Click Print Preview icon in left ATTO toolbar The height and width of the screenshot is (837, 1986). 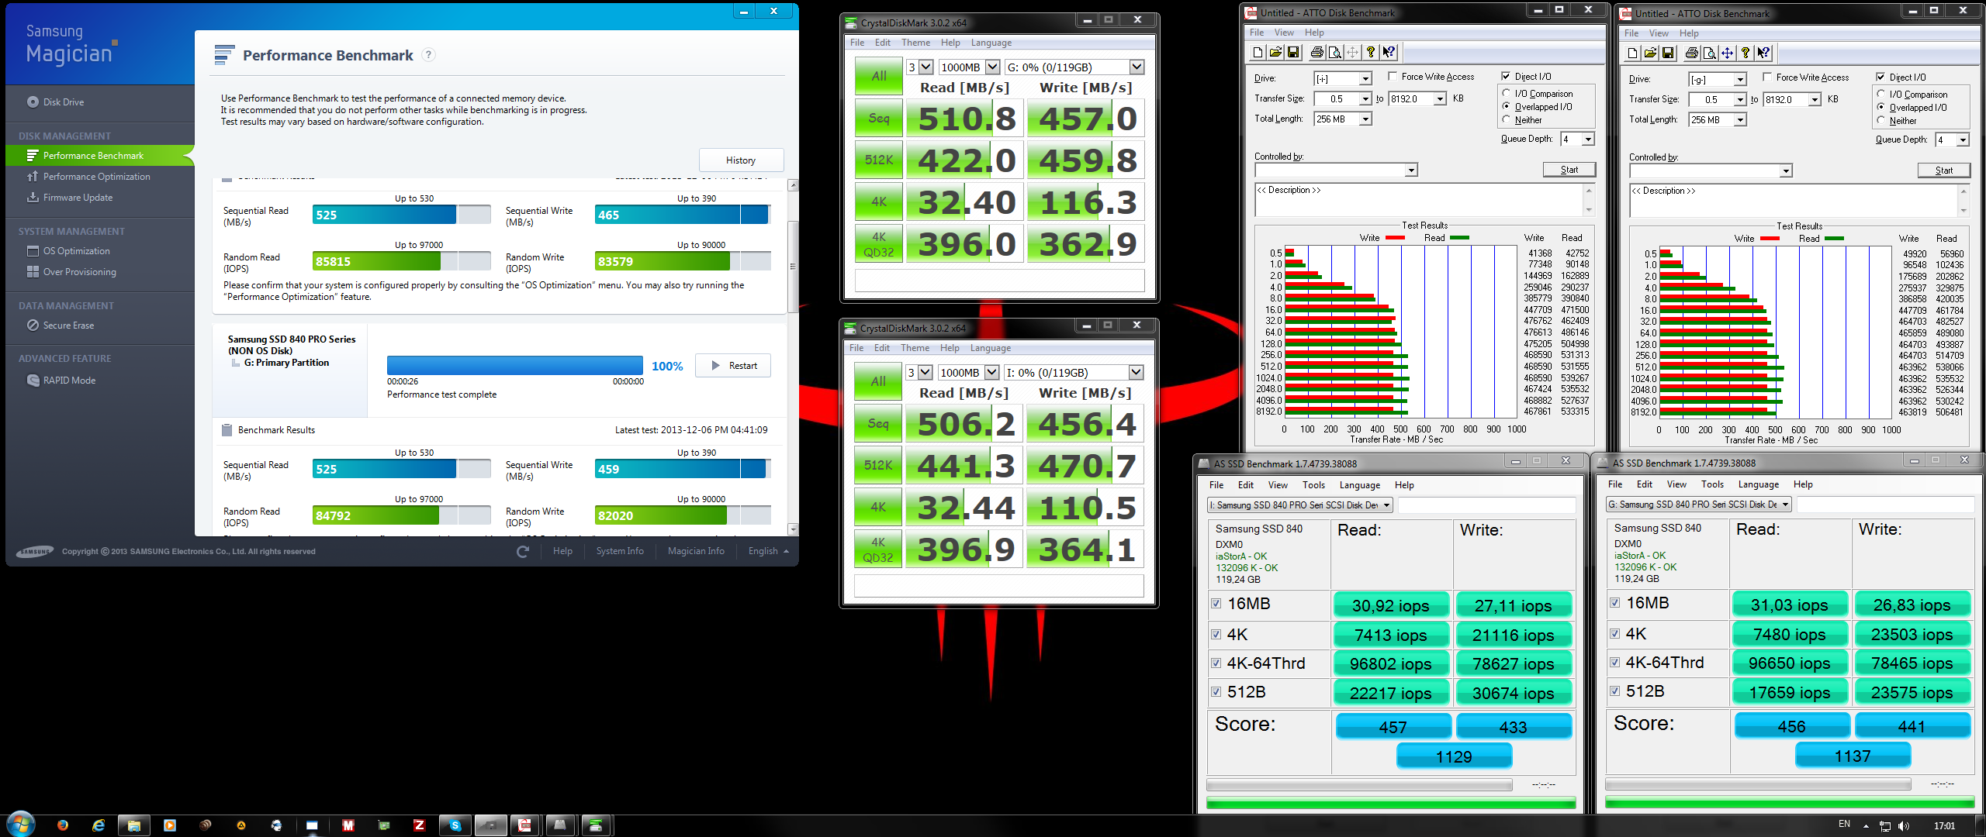(x=1334, y=52)
